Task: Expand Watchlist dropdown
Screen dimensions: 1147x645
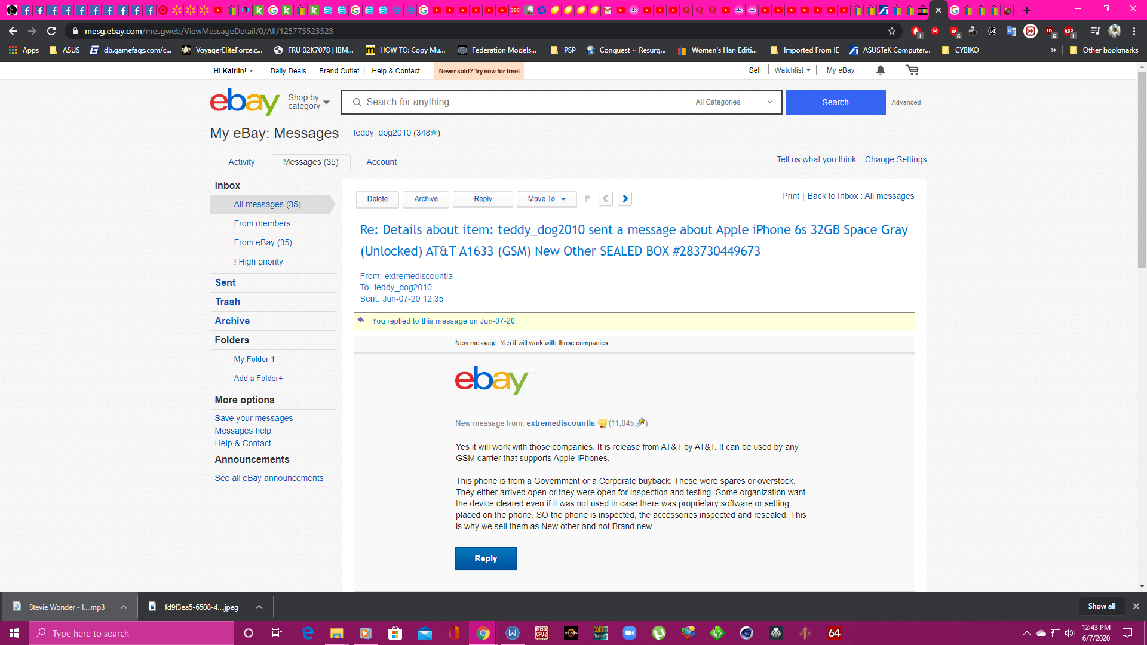Action: click(x=792, y=70)
